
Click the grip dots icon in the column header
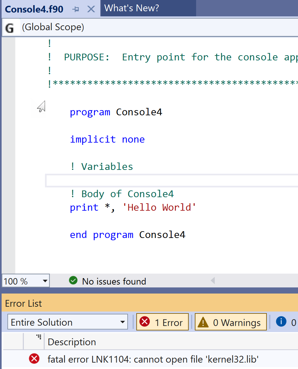39,337
